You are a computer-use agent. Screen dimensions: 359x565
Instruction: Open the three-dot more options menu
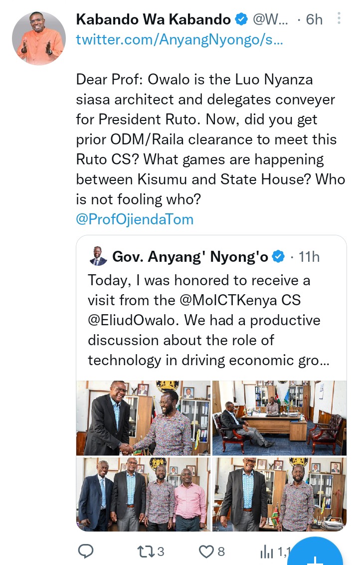pyautogui.click(x=339, y=19)
